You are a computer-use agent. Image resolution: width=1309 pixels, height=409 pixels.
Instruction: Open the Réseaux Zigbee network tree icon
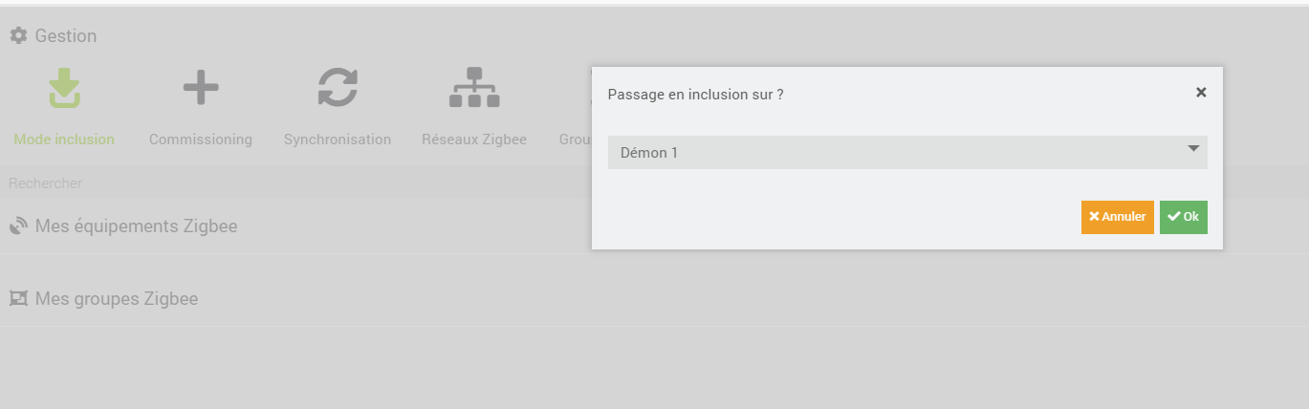pyautogui.click(x=474, y=88)
